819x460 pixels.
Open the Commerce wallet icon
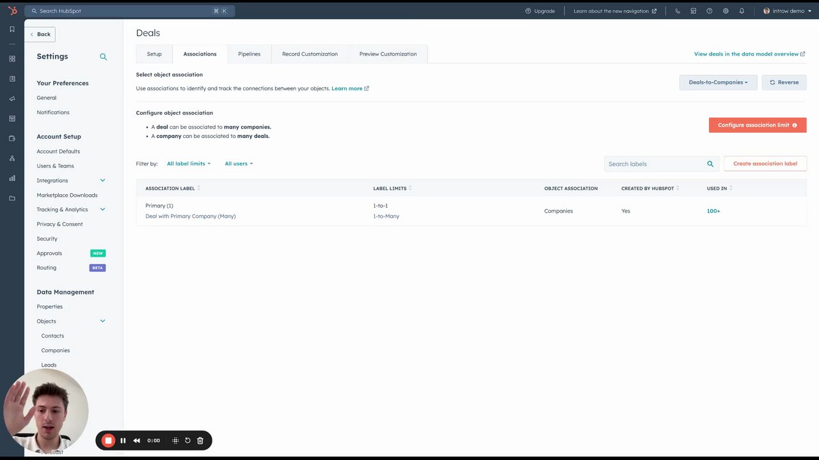coord(12,139)
